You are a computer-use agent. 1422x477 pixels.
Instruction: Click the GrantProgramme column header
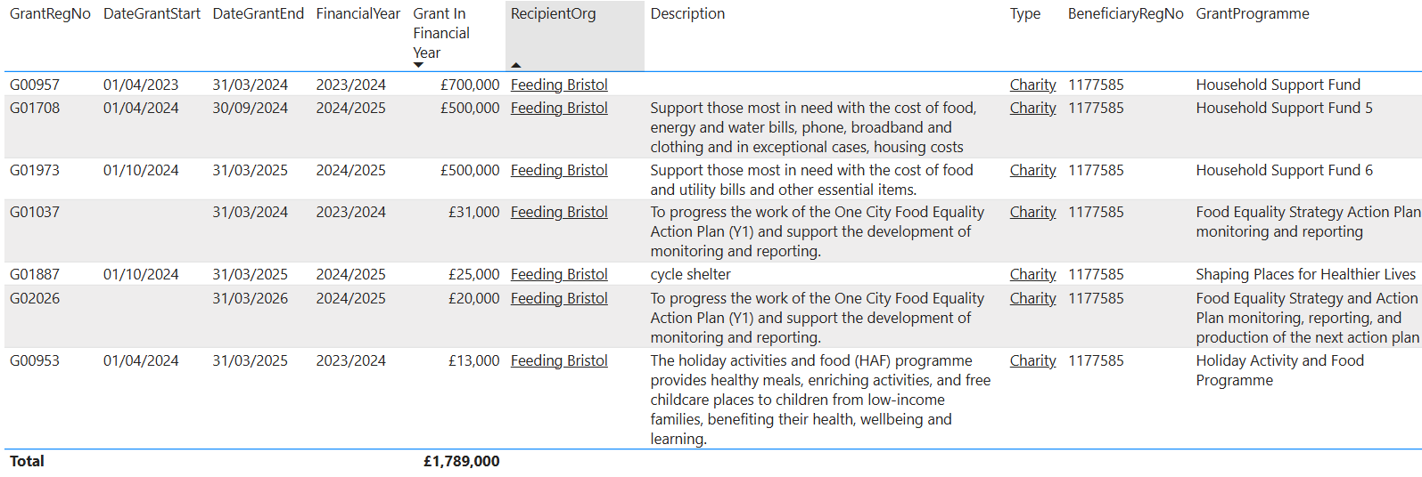1252,14
